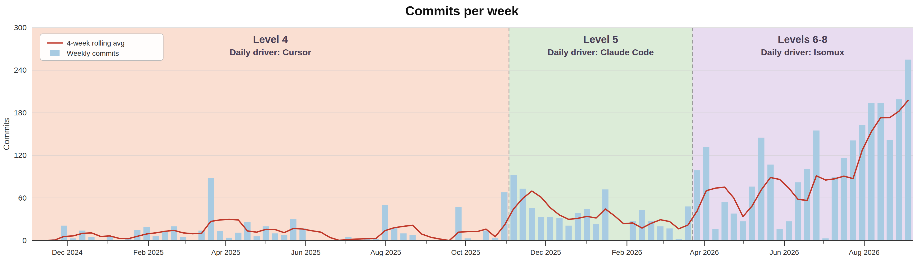The height and width of the screenshot is (262, 924).
Task: Click the 120 y-axis tick label
Action: tap(20, 156)
